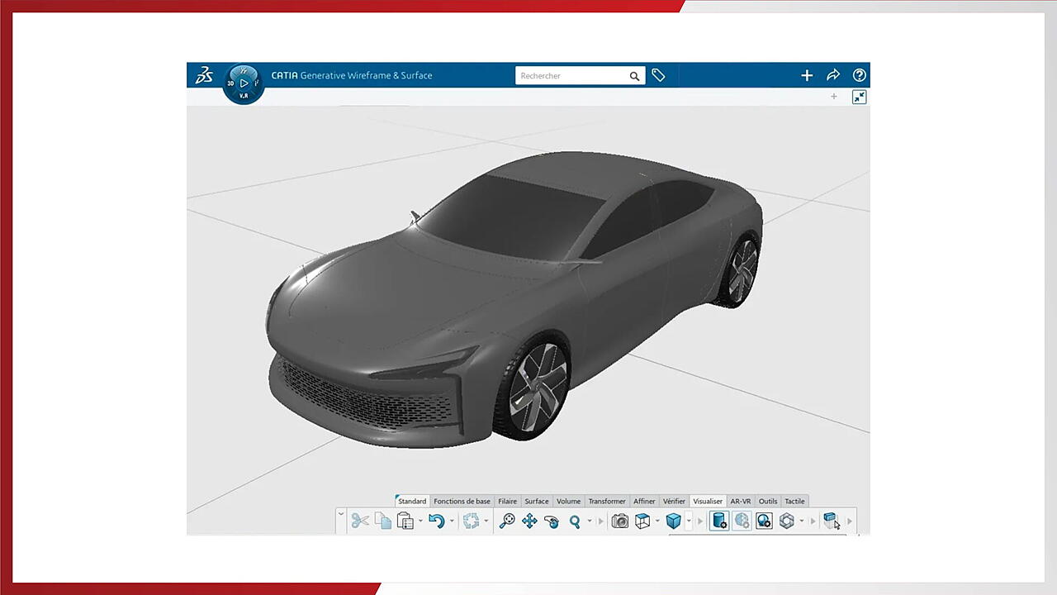Switch to the Vérifier tab
The height and width of the screenshot is (595, 1057).
click(675, 501)
